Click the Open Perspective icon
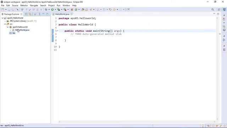227x128 pixels. tap(219, 10)
